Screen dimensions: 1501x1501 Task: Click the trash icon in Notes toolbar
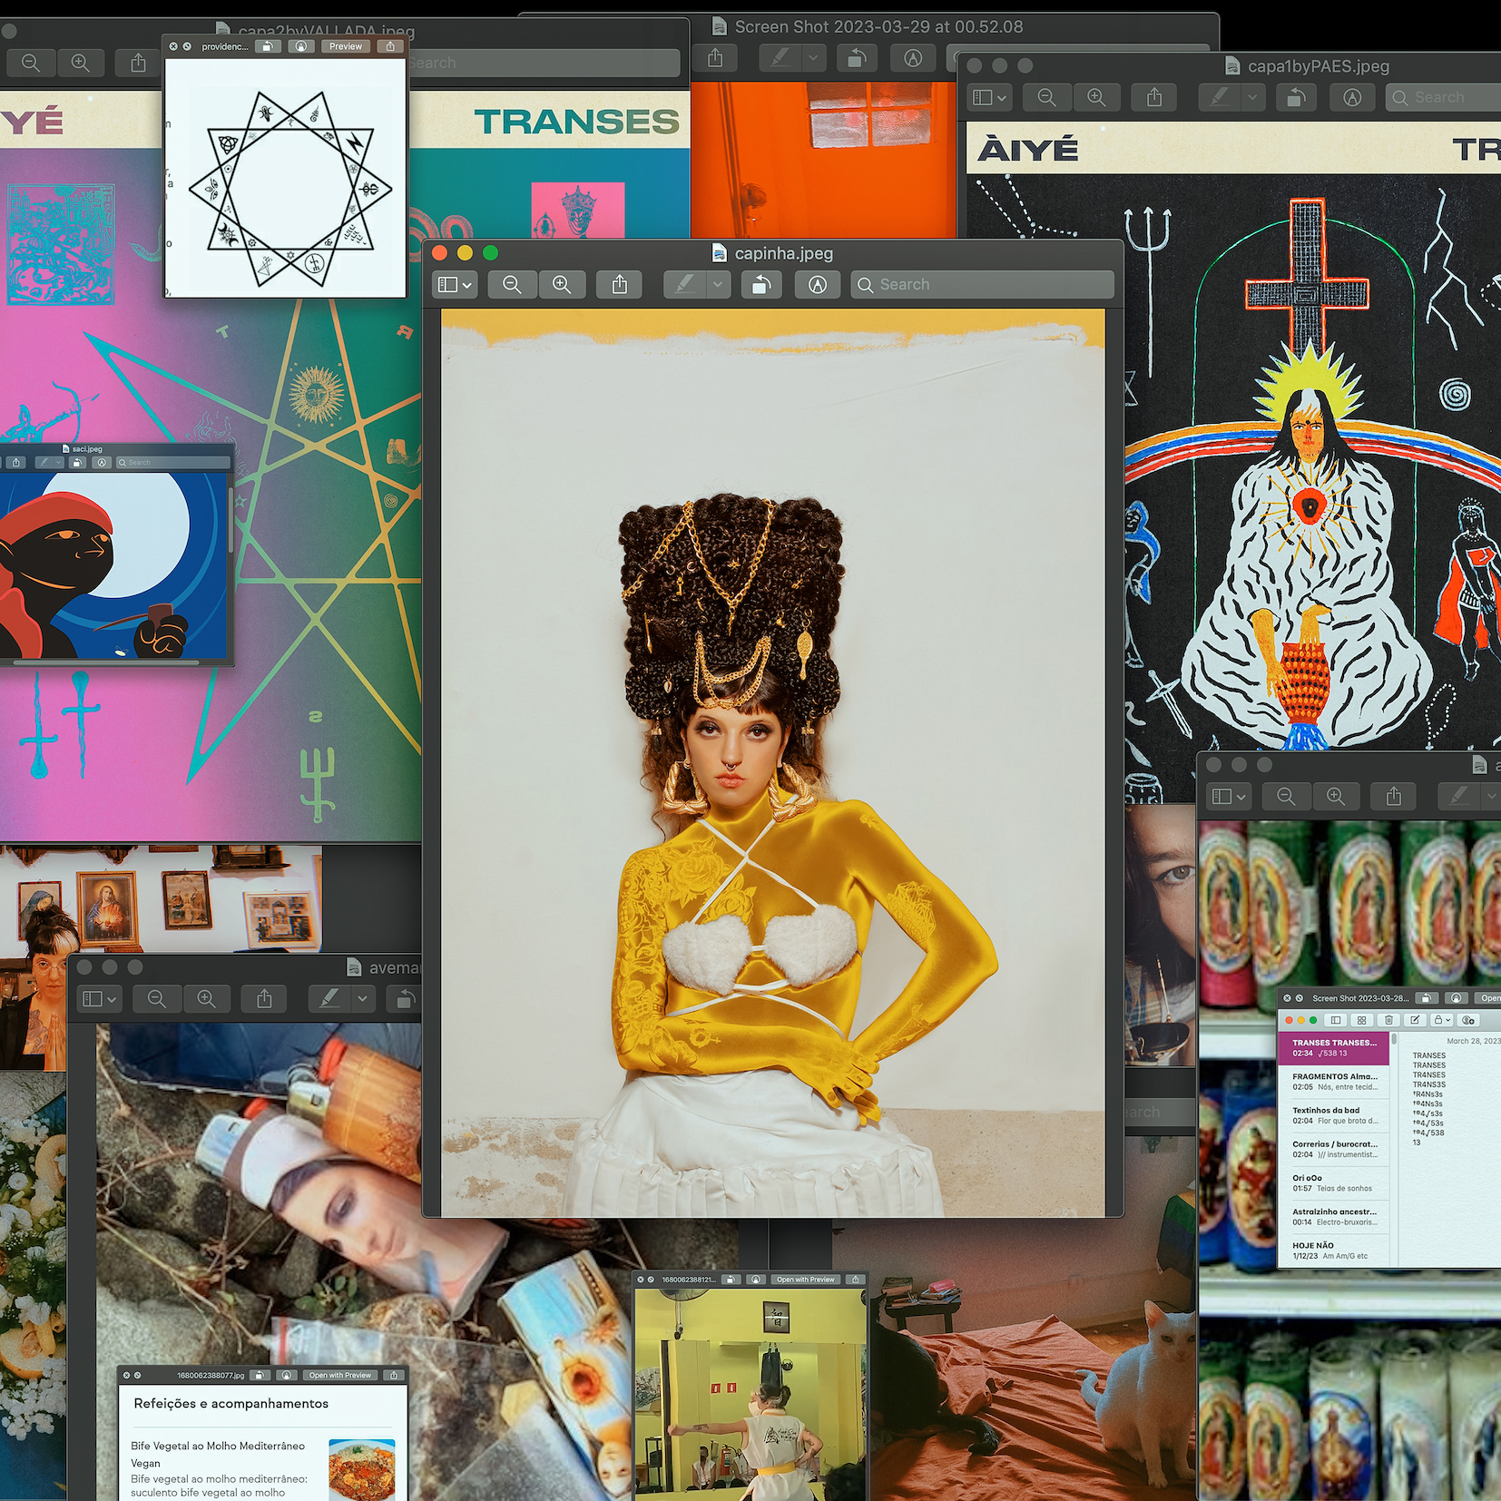tap(1388, 1020)
